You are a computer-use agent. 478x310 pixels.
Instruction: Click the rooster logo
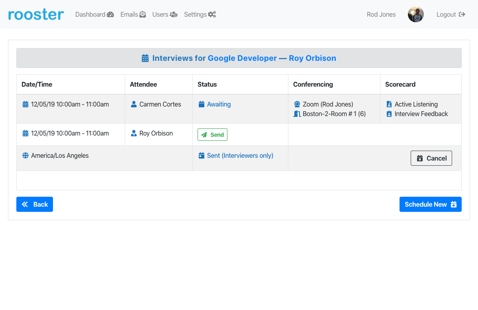(x=36, y=15)
